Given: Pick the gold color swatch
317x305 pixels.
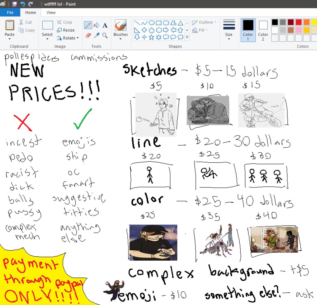Looking at the screenshot, I should 306,30.
